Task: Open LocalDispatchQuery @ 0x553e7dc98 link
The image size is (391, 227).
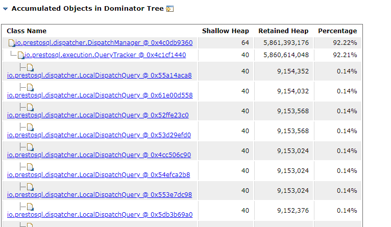Action: click(x=99, y=195)
